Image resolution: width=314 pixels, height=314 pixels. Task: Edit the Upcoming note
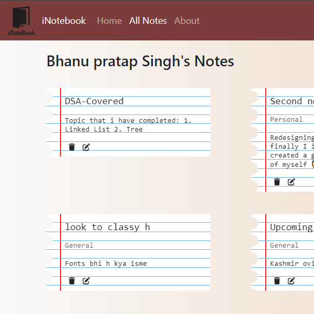point(291,281)
